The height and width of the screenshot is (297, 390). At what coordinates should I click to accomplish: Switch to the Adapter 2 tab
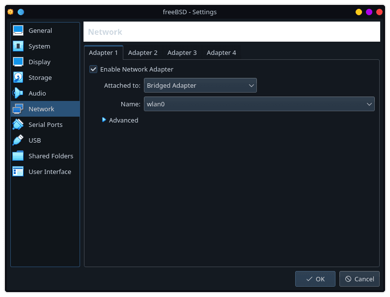pos(143,52)
